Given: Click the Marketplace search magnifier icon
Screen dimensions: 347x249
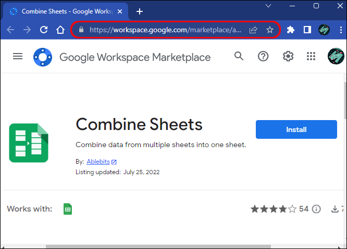Looking at the screenshot, I should pyautogui.click(x=239, y=56).
